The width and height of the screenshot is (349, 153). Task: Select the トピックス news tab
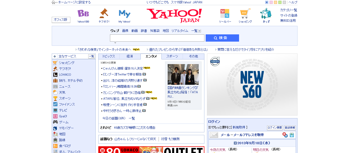[x=109, y=56]
